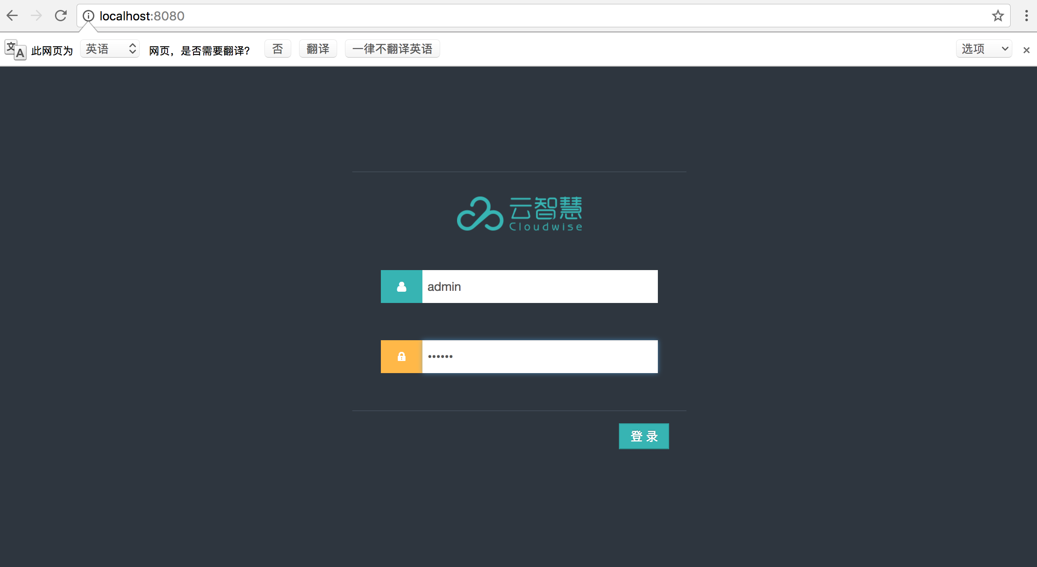Bookmark page with the star icon
Screen dimensions: 1037x567
pos(998,16)
